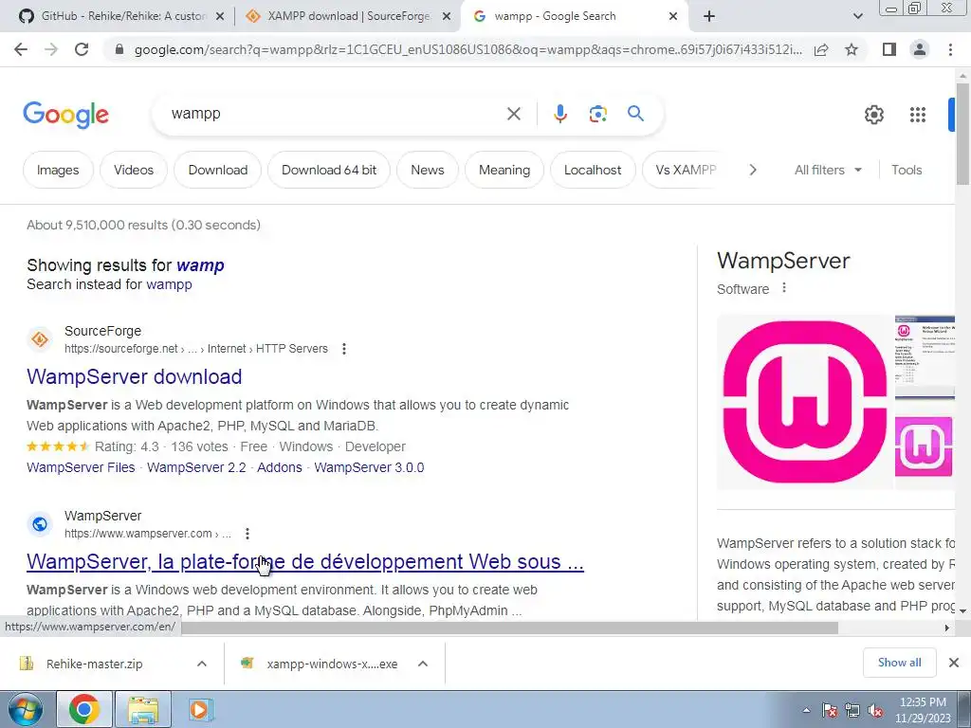Select the Meaning filter chip

point(504,170)
